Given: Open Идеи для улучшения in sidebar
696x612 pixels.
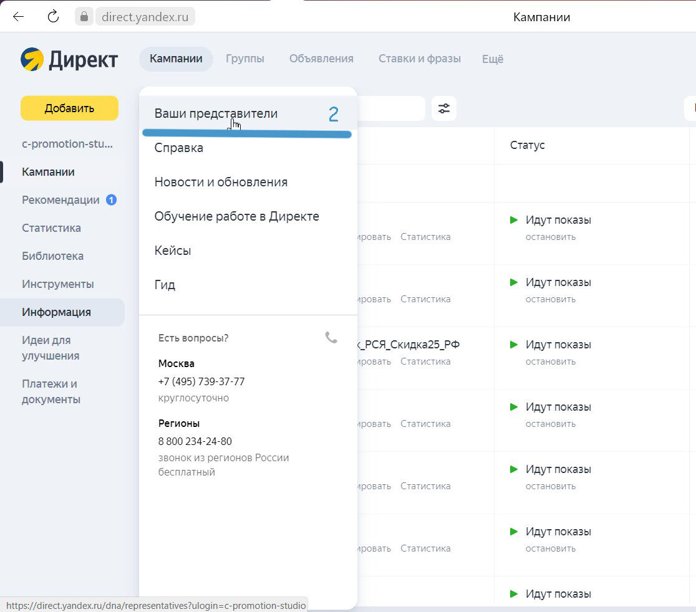Looking at the screenshot, I should (51, 348).
